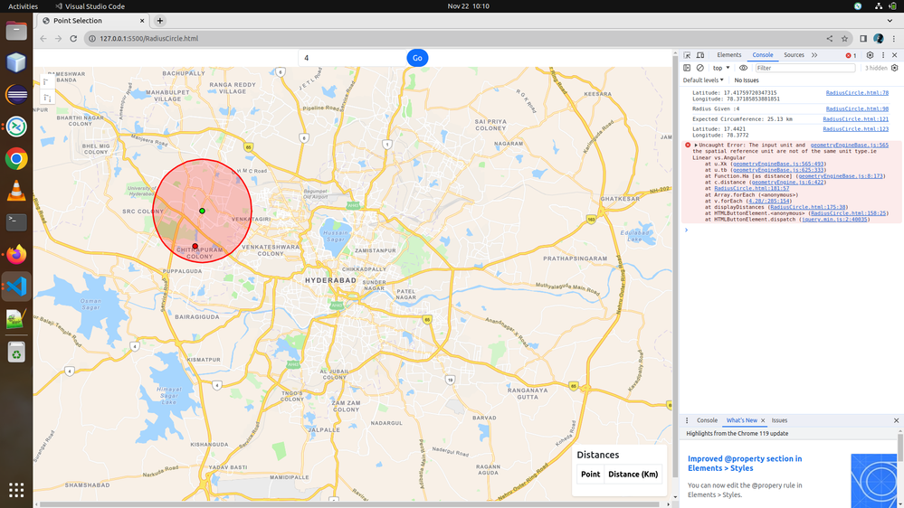Screen dimensions: 904x508
Task: Launch Google Chrome from the dock
Action: [16, 159]
